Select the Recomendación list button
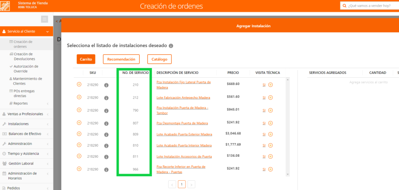This screenshot has height=190, width=399. pyautogui.click(x=121, y=59)
